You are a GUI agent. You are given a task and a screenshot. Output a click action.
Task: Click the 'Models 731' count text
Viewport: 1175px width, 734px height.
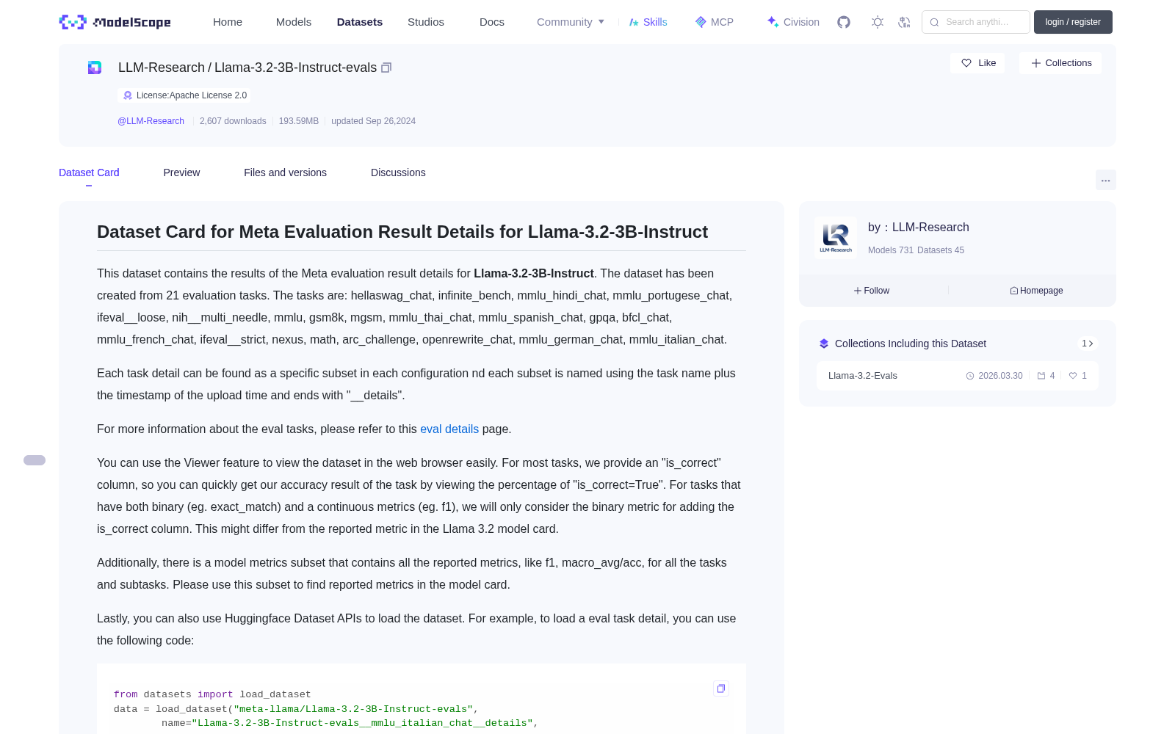click(x=891, y=250)
